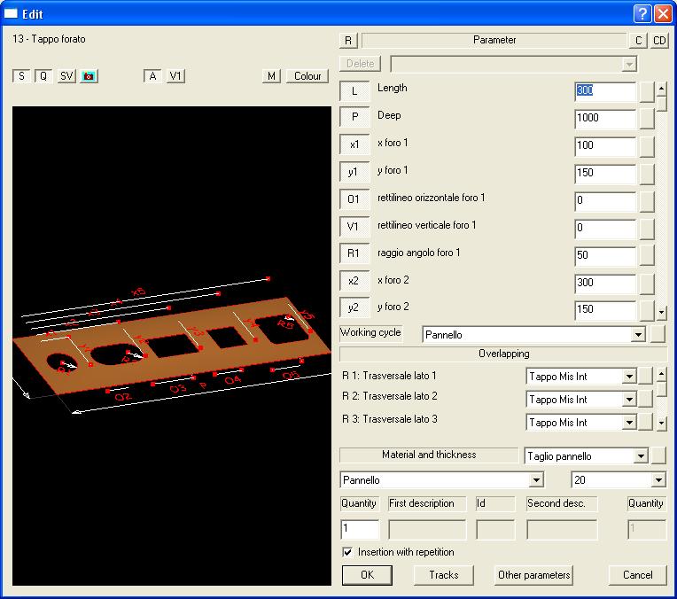Toggle Insertion with repetition checkbox
677x599 pixels.
(x=348, y=552)
